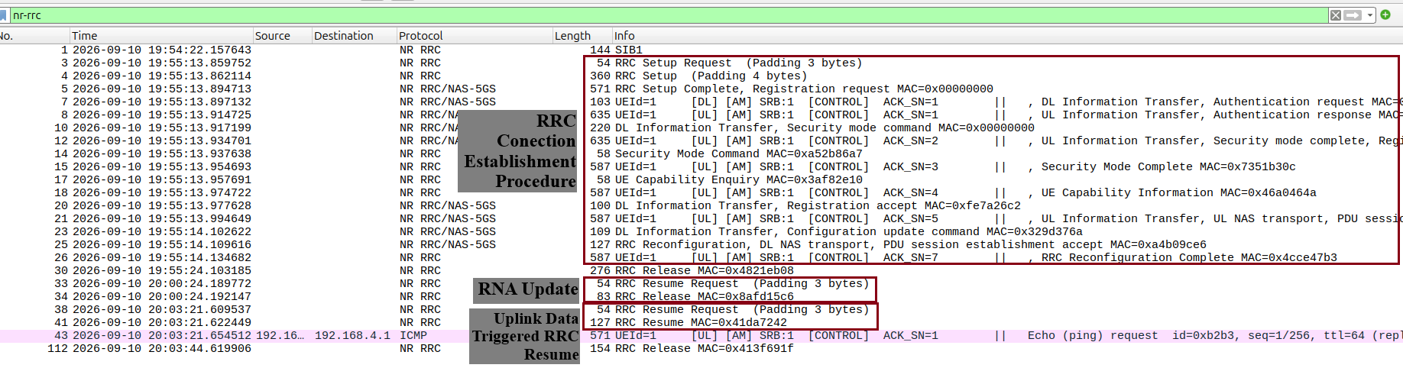Select the ICMP Echo ping request packet
Screen dimensions: 1403x368
click(701, 336)
